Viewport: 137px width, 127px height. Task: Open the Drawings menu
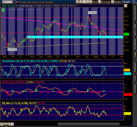(x=104, y=2)
